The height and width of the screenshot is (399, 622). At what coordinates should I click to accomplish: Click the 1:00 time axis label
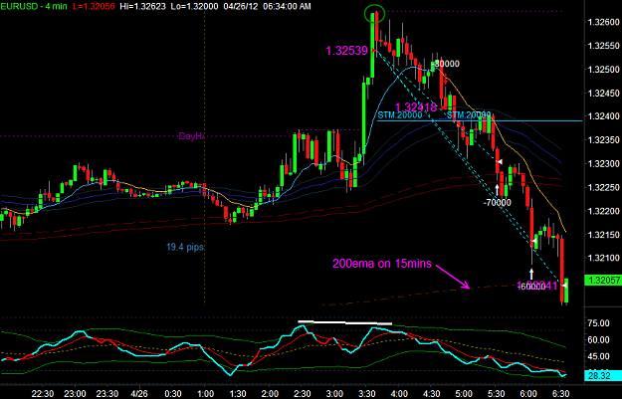205,394
